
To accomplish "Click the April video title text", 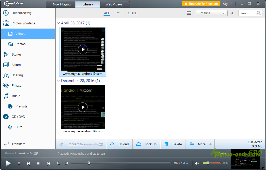I will pos(83,74).
